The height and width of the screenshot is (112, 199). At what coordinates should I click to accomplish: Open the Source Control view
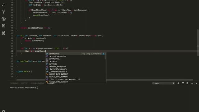(3, 12)
